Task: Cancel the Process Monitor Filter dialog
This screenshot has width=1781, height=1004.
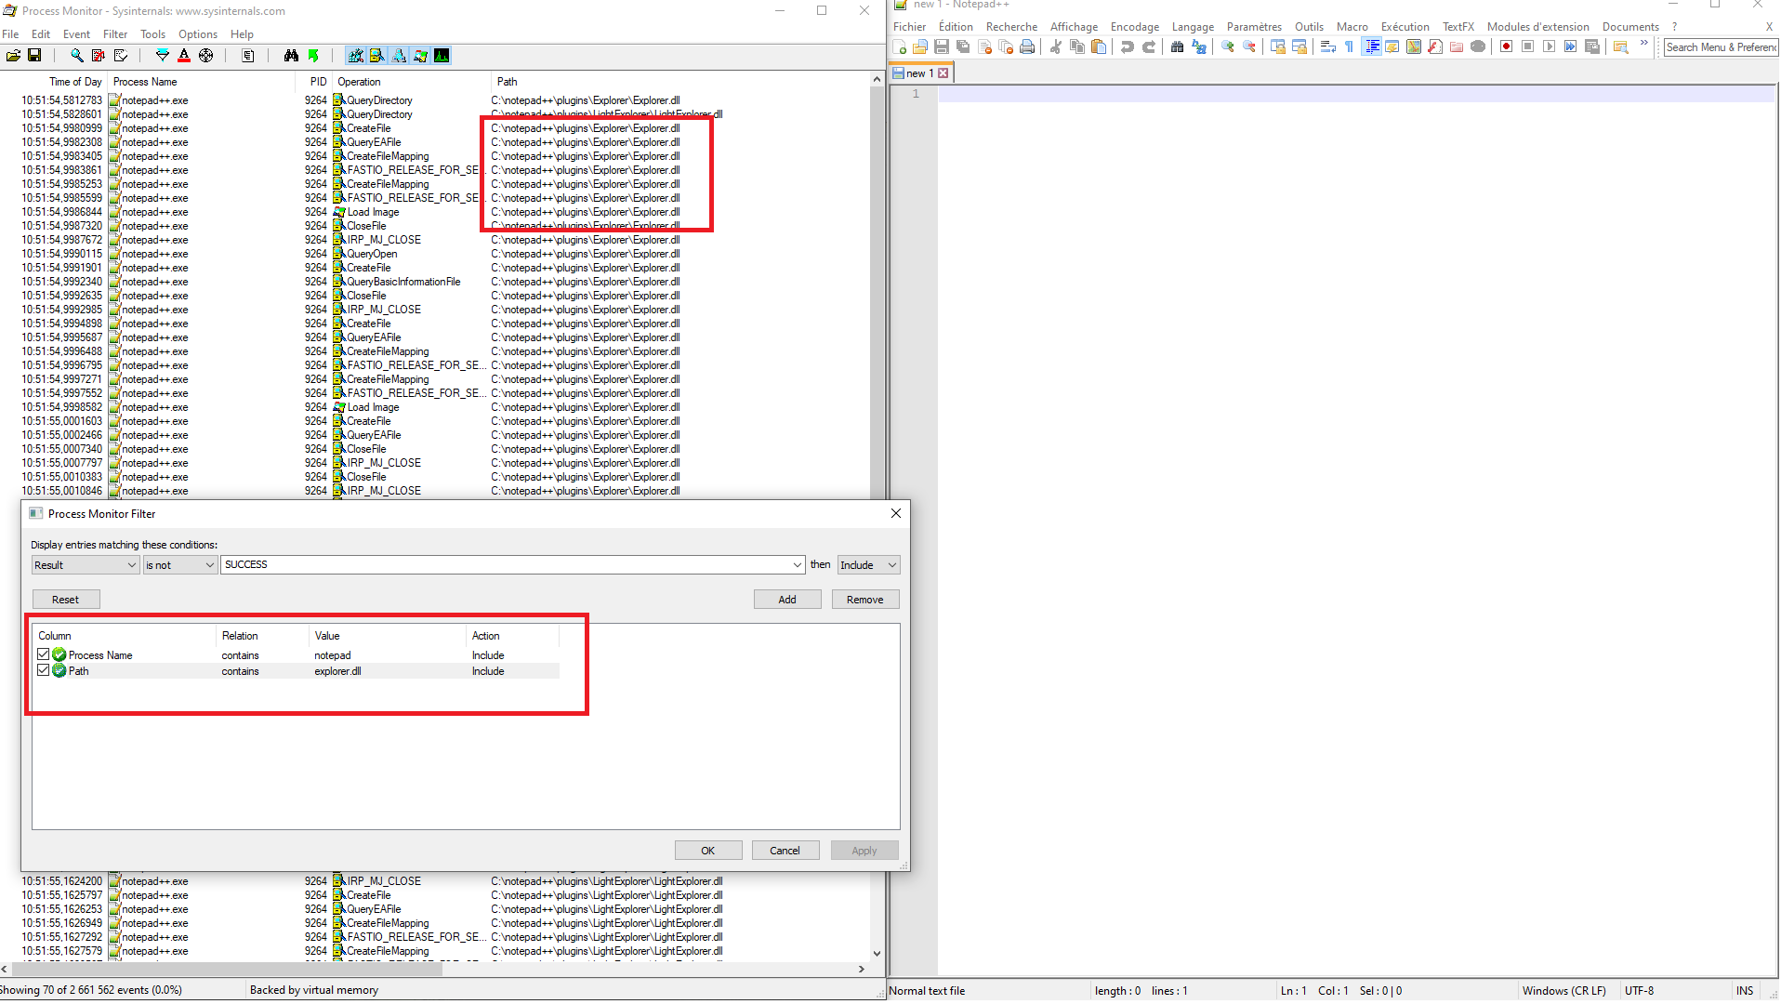Action: pos(785,851)
